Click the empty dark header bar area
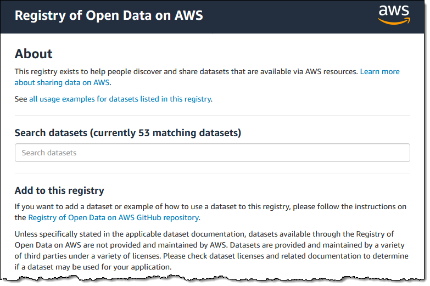This screenshot has width=430, height=286. pyautogui.click(x=286, y=15)
